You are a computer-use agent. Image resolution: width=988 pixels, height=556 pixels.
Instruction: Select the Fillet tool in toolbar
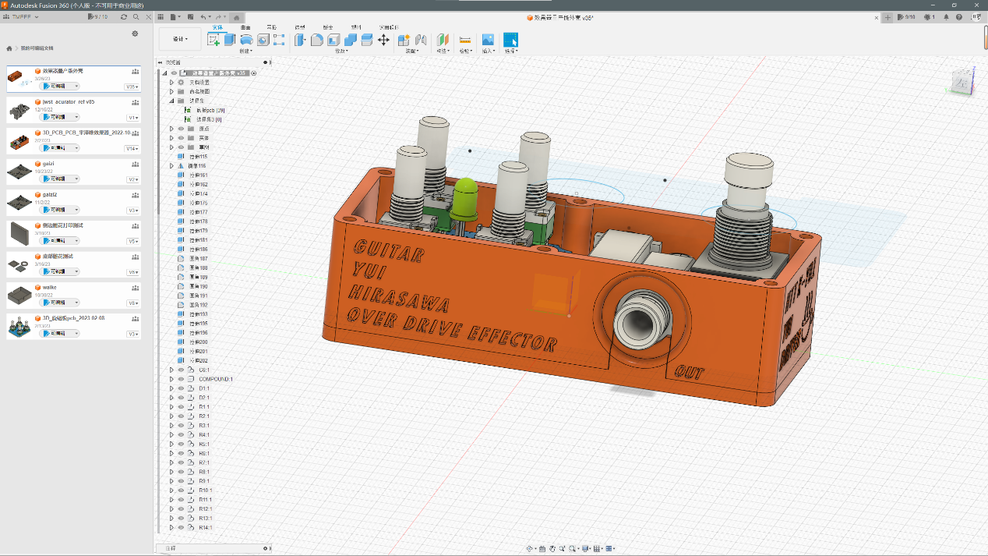click(x=317, y=40)
